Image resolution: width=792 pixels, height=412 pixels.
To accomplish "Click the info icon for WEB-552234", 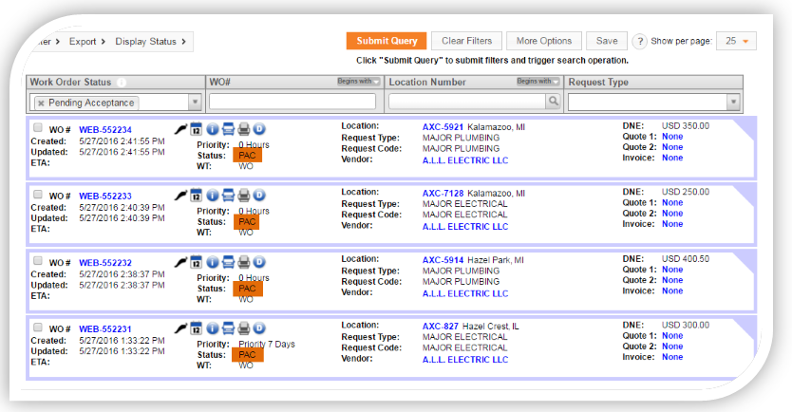I will (x=213, y=128).
